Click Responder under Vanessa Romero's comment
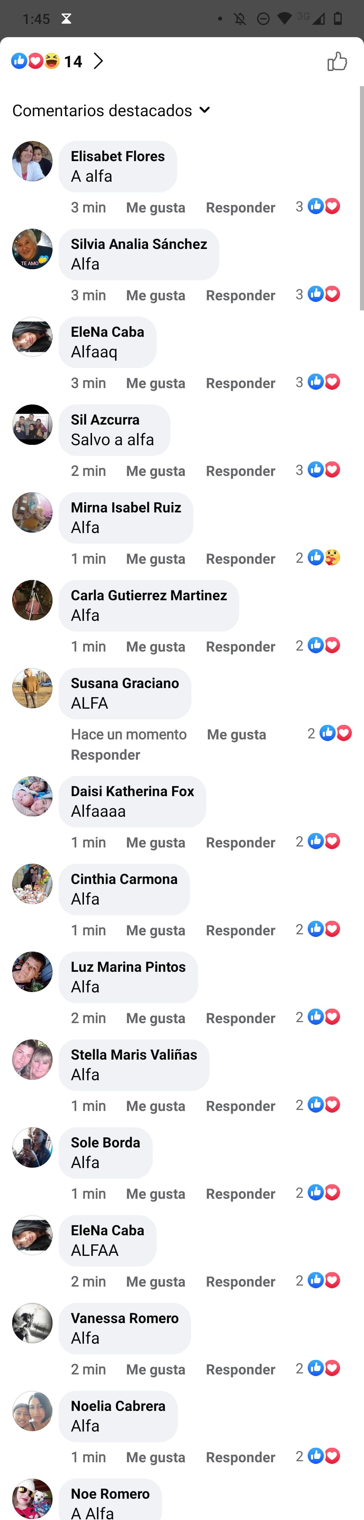Image resolution: width=364 pixels, height=1520 pixels. 240,1370
